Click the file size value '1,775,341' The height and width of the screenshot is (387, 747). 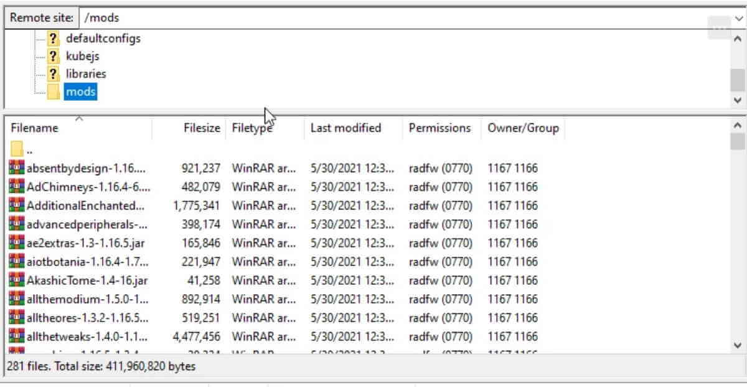tap(197, 205)
